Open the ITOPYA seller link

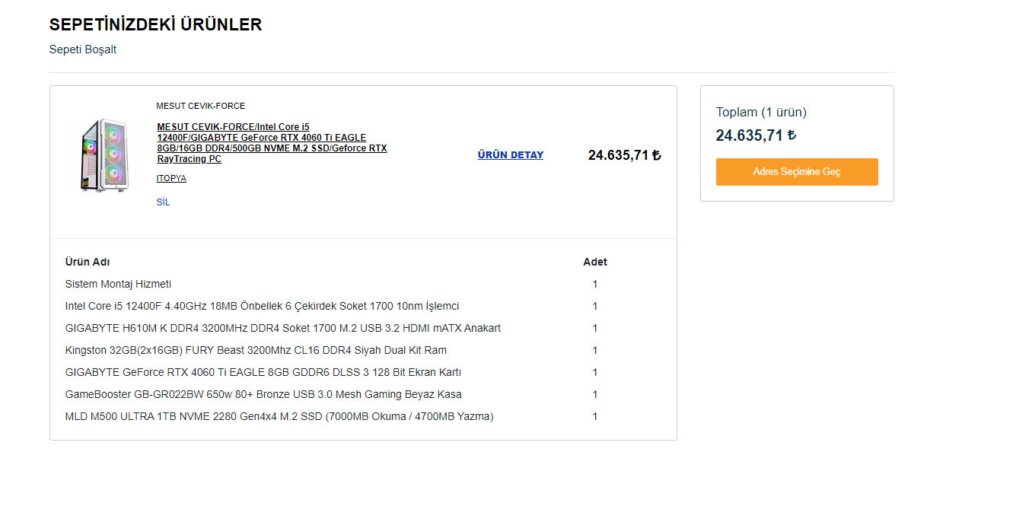(171, 178)
